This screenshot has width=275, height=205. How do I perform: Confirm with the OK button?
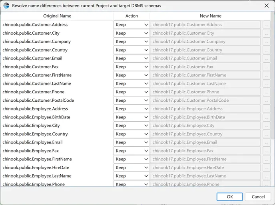(229, 197)
